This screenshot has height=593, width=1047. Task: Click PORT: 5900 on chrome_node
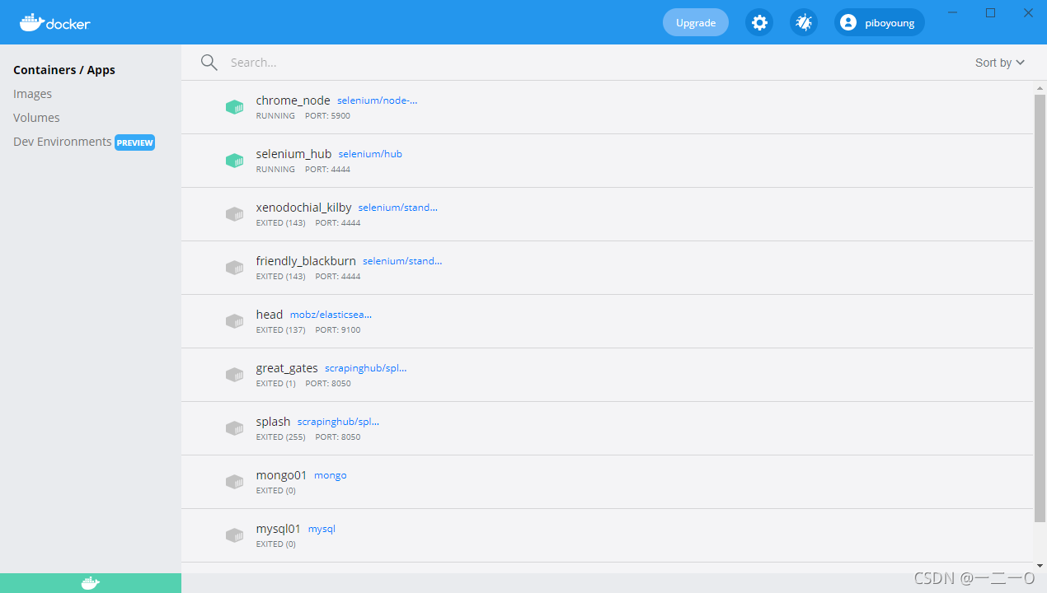[327, 116]
